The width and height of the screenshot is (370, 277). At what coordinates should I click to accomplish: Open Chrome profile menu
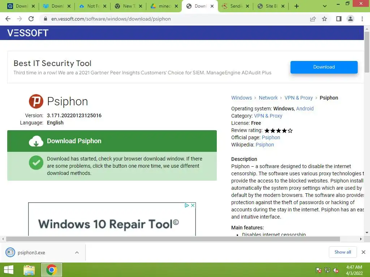[x=350, y=19]
